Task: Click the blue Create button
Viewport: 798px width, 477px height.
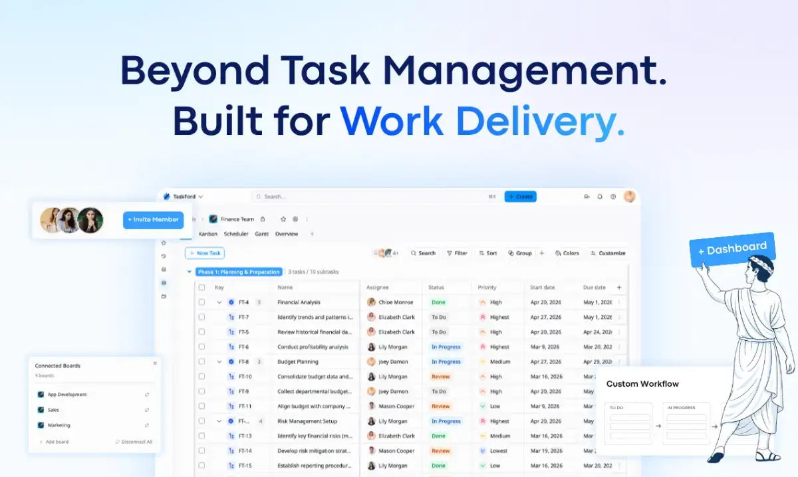Action: pos(520,197)
